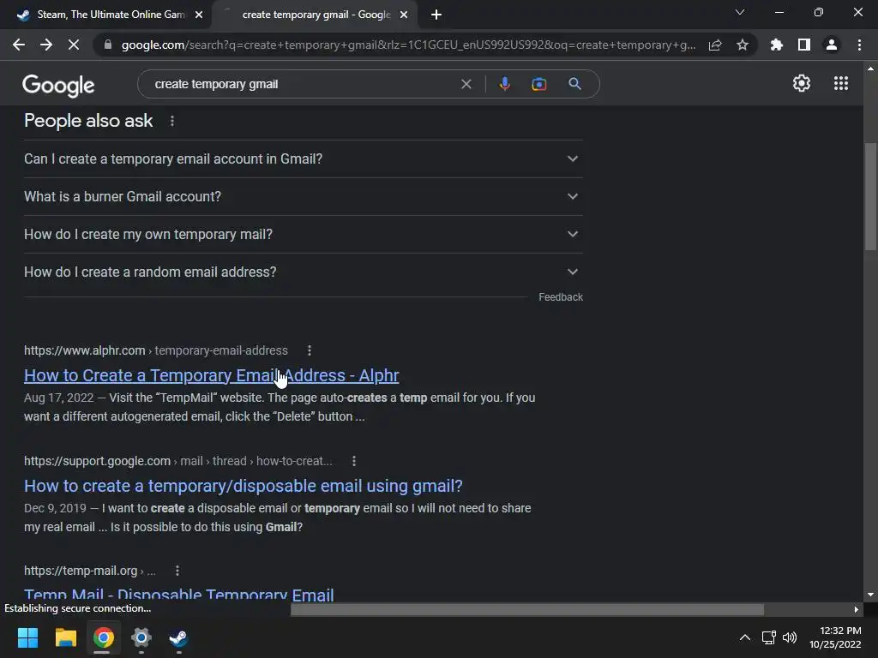Stop loading the page

coord(74,45)
